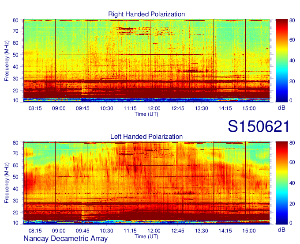Click "Frequency (MHz)" label of the Right Handed plot

(7, 61)
